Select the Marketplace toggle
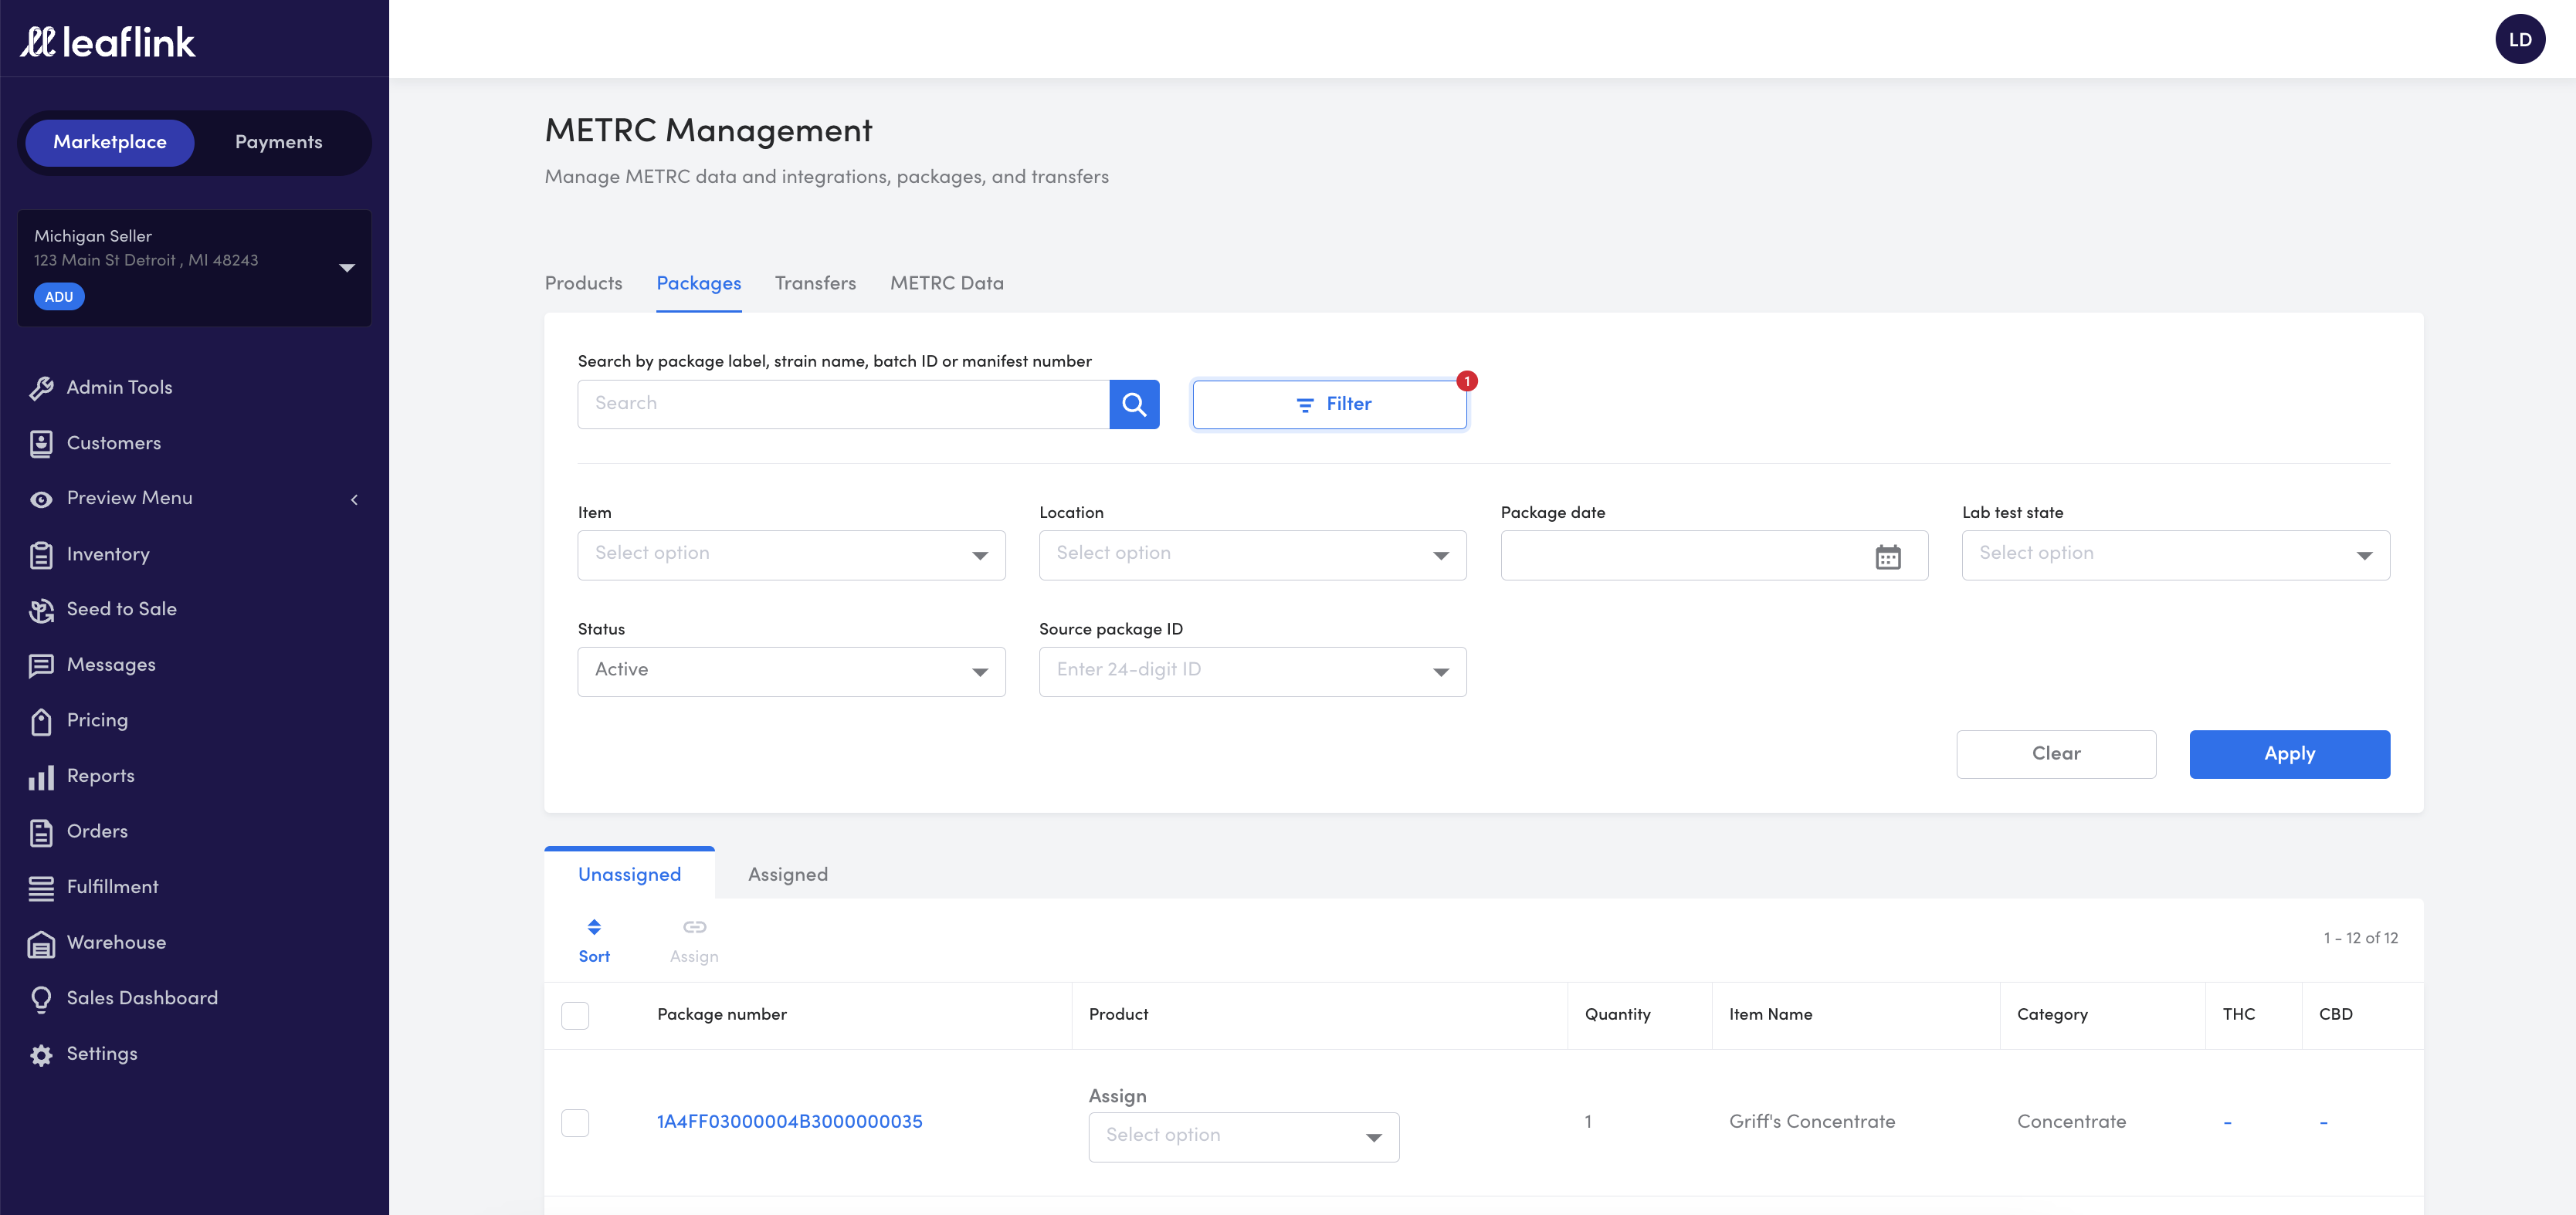The width and height of the screenshot is (2576, 1215). pos(110,142)
